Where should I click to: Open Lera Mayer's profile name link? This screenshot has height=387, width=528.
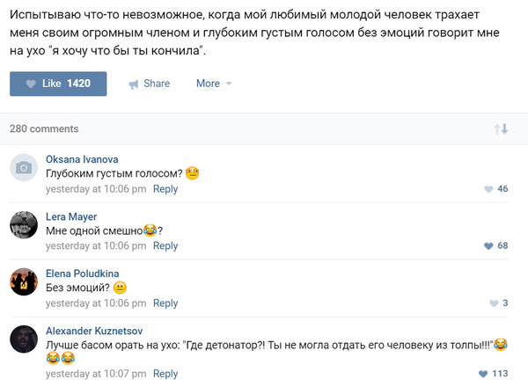71,216
